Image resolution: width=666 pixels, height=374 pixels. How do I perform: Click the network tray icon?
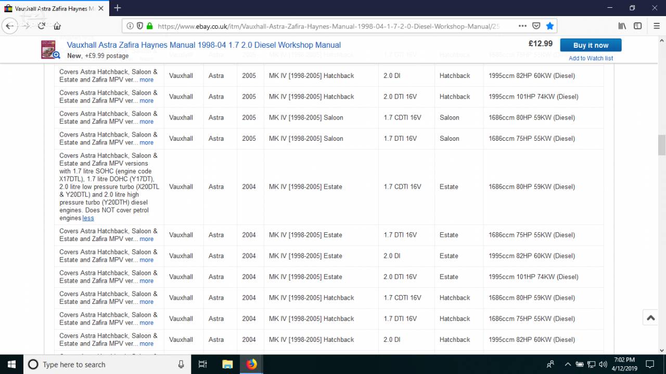(591, 365)
